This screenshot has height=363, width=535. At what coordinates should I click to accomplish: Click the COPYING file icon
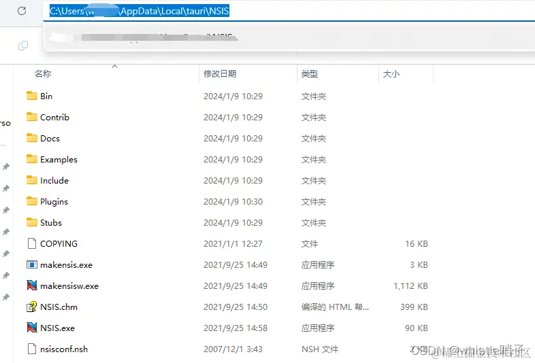pyautogui.click(x=32, y=243)
